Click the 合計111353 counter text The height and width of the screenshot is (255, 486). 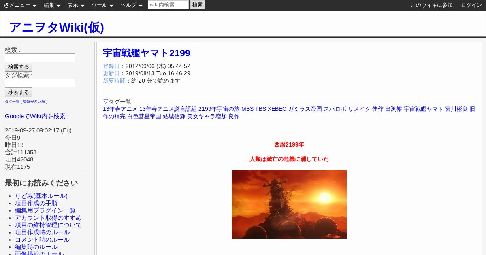click(21, 152)
